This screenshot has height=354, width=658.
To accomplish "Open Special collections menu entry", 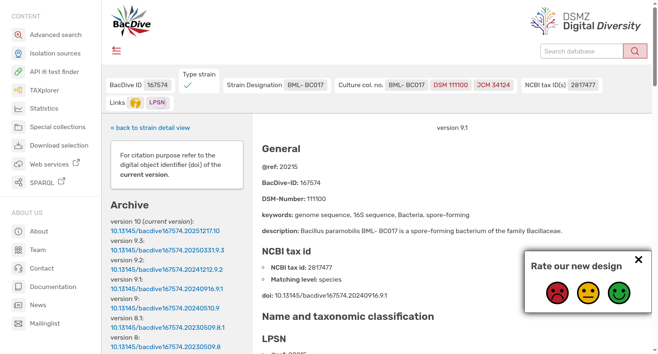I will (58, 127).
